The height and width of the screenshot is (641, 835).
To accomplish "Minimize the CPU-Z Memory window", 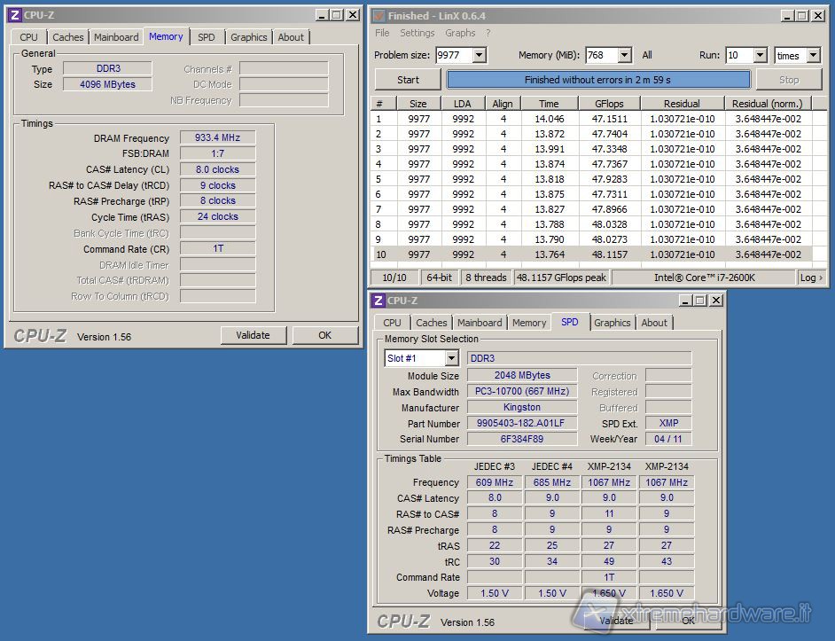I will (x=320, y=14).
